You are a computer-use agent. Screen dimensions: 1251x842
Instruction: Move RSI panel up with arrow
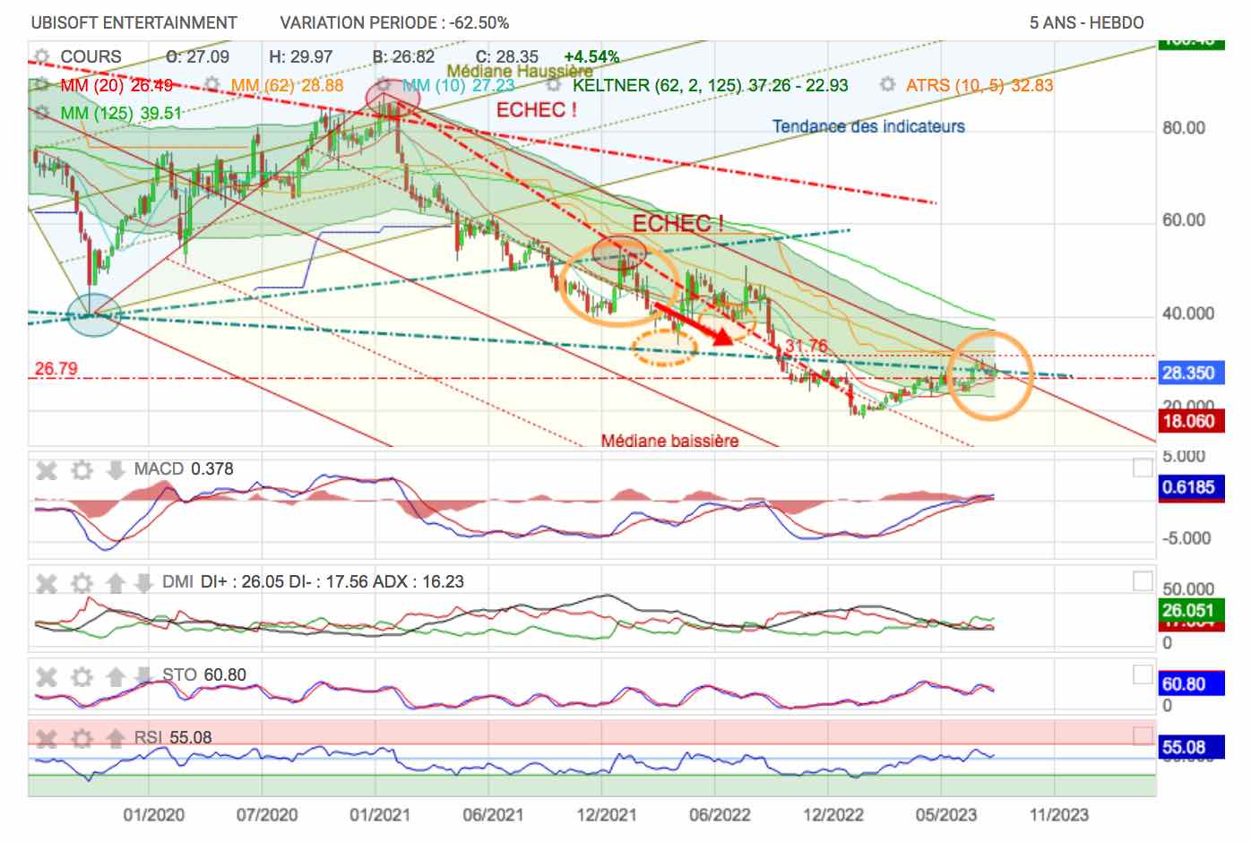(x=115, y=739)
